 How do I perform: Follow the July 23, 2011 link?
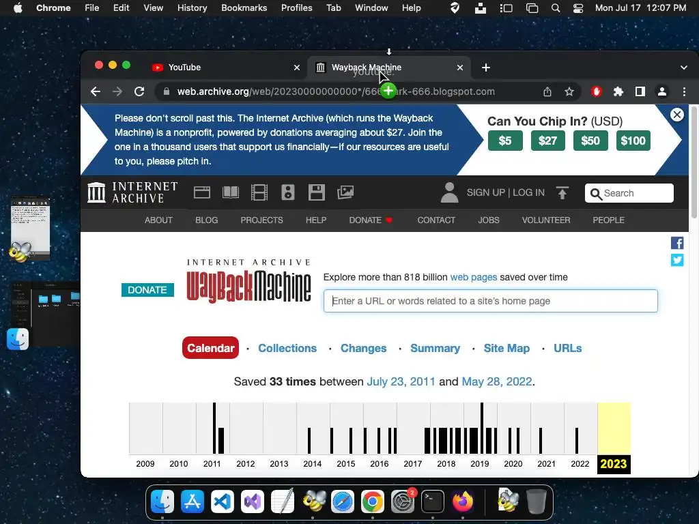(401, 381)
